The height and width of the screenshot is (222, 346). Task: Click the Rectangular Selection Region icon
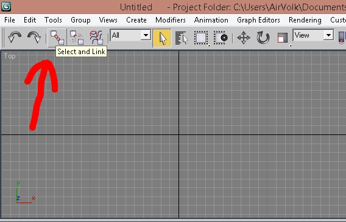[x=201, y=38]
